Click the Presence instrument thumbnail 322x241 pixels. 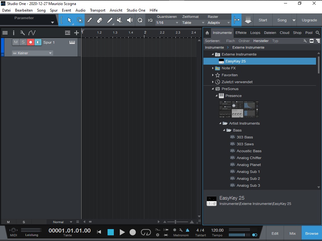click(x=239, y=109)
